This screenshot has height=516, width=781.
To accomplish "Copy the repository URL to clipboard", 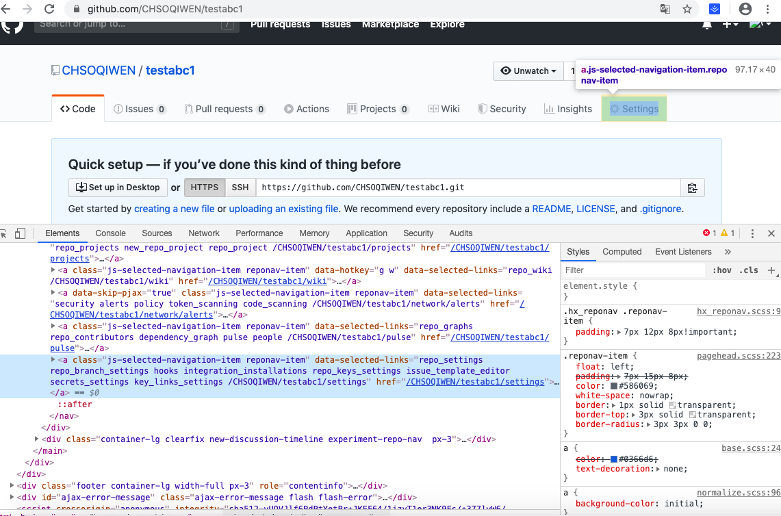I will click(692, 188).
